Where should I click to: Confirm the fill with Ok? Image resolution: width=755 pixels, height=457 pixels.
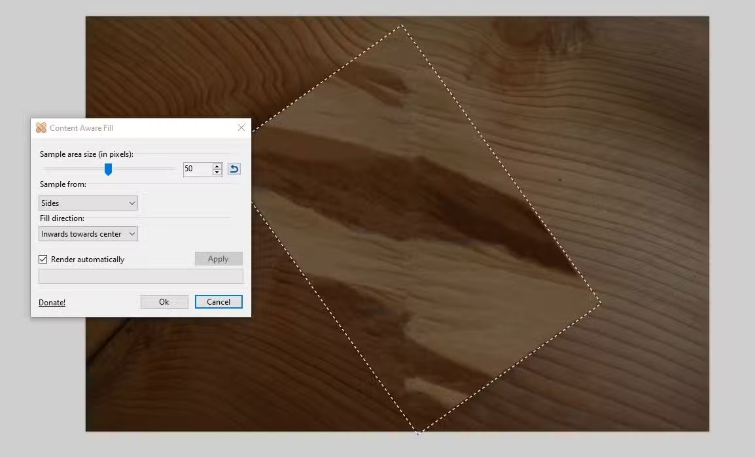[x=164, y=301]
